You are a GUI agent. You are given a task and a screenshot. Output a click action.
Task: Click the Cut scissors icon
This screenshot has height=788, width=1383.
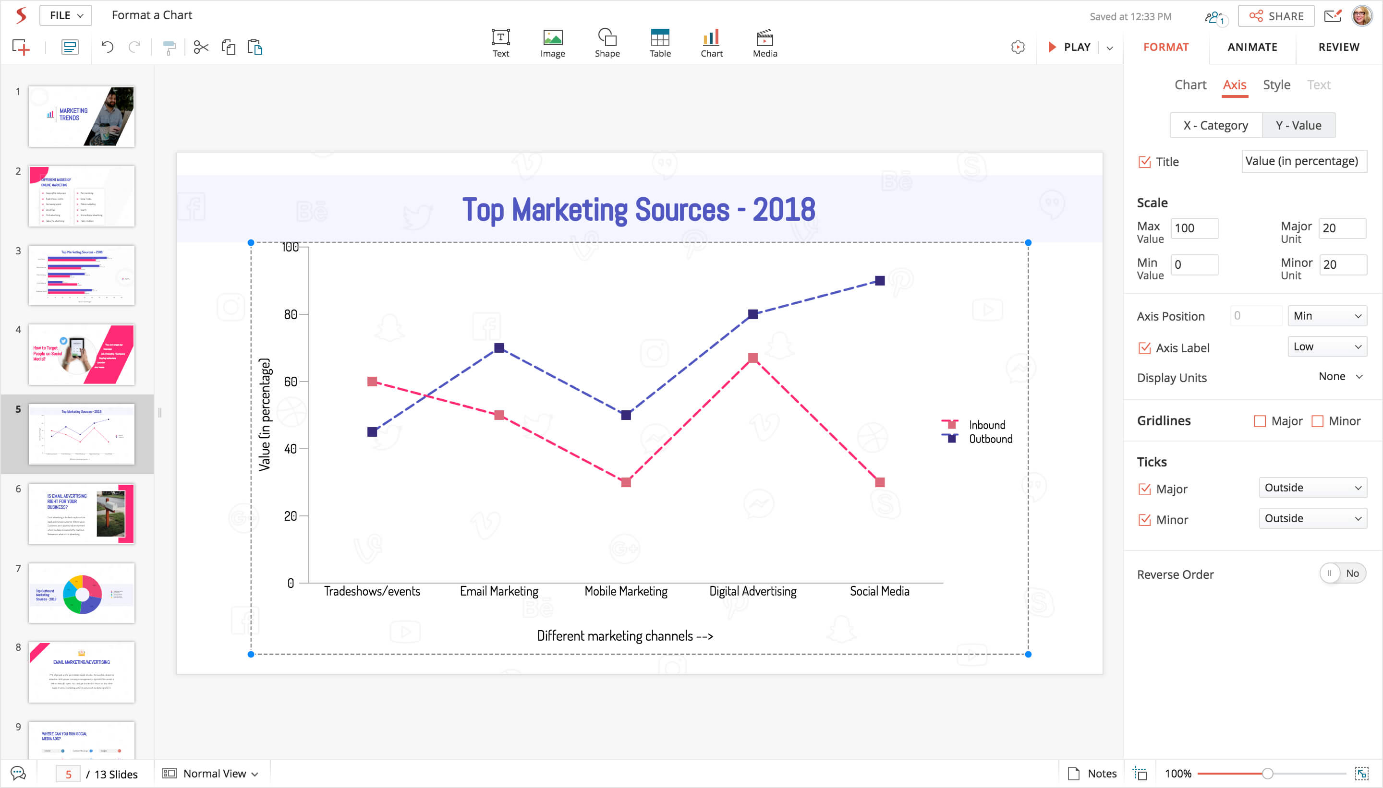(x=201, y=48)
